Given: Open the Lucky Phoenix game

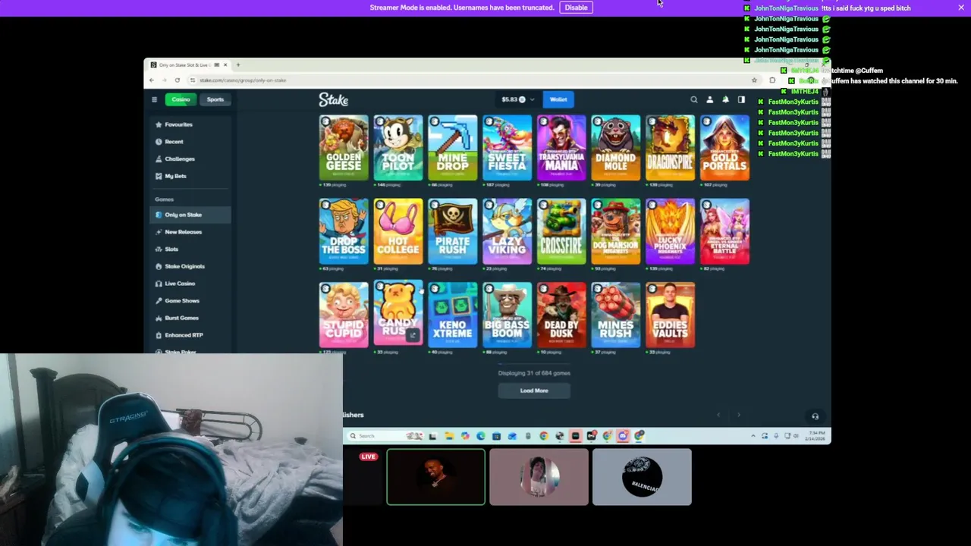Looking at the screenshot, I should 671,231.
